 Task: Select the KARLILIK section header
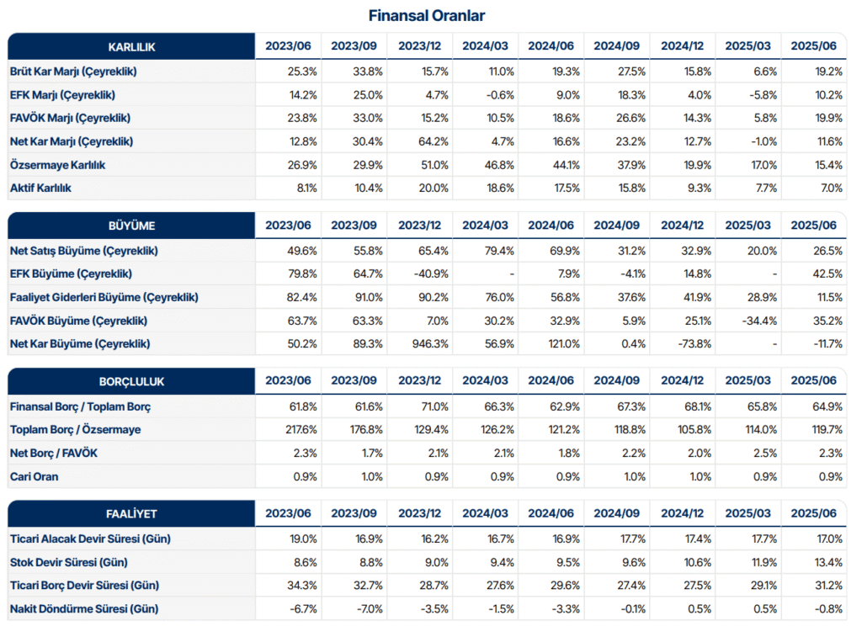[x=131, y=46]
